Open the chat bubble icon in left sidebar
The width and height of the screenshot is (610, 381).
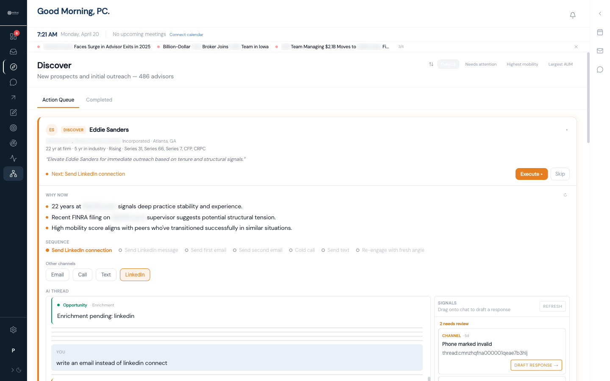pyautogui.click(x=13, y=82)
